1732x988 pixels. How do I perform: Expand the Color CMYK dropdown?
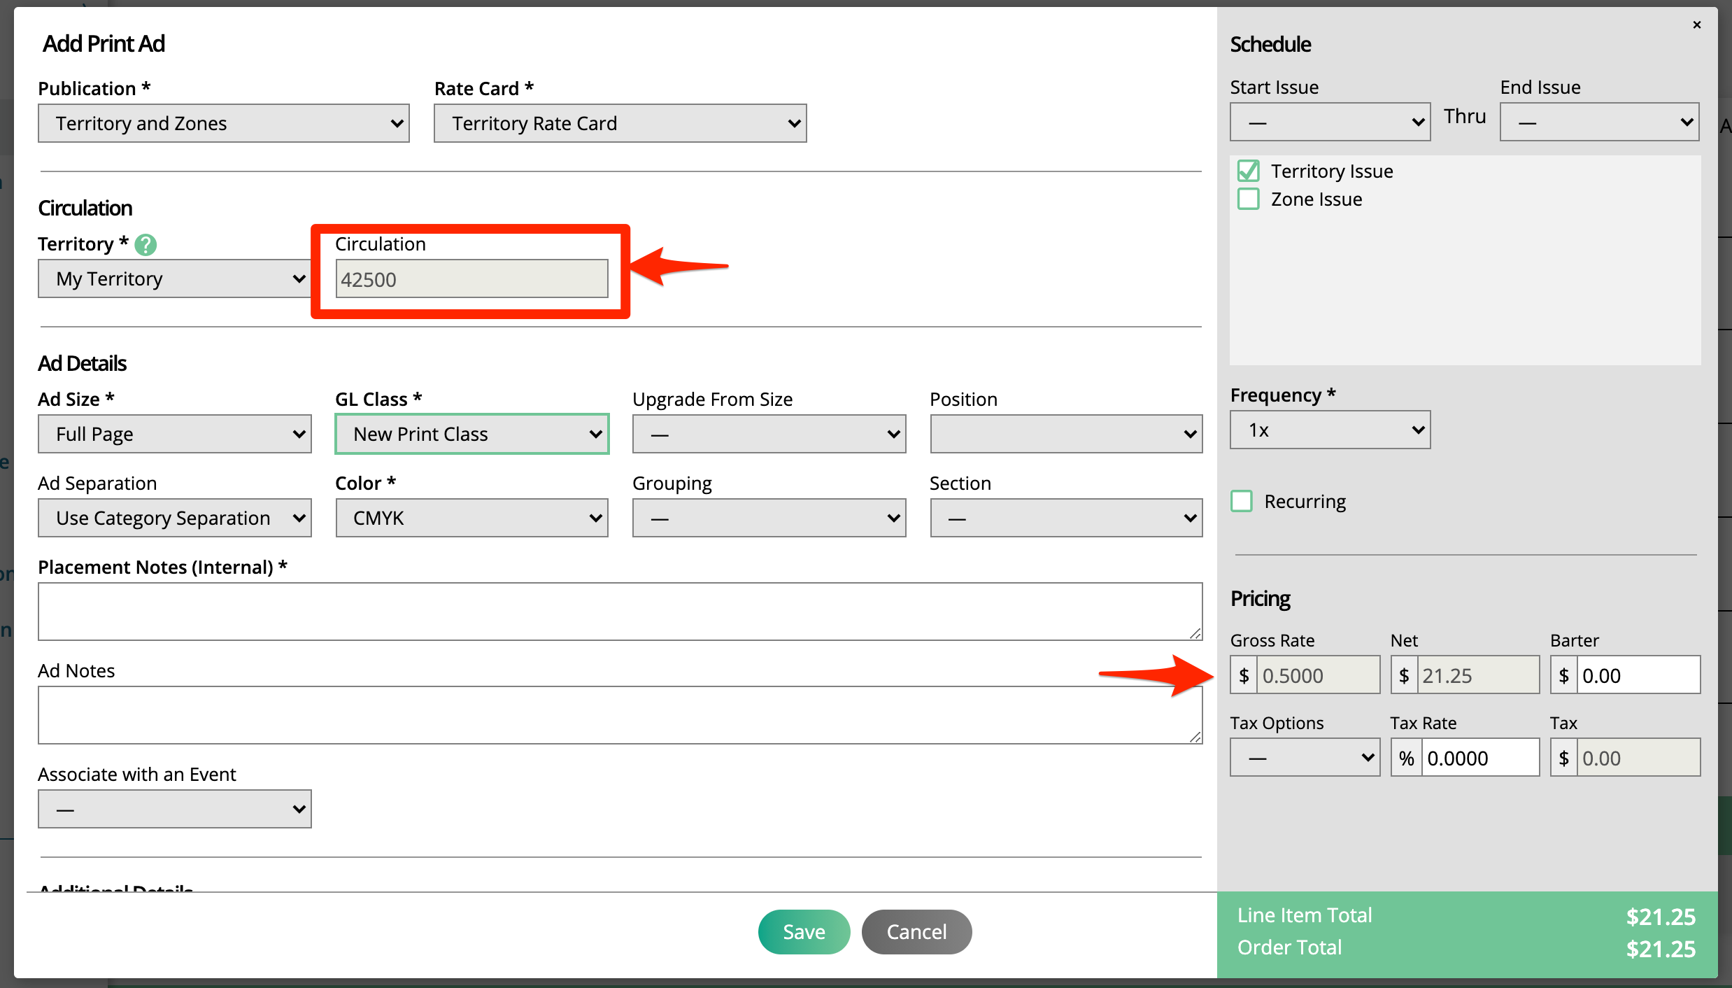pos(472,518)
